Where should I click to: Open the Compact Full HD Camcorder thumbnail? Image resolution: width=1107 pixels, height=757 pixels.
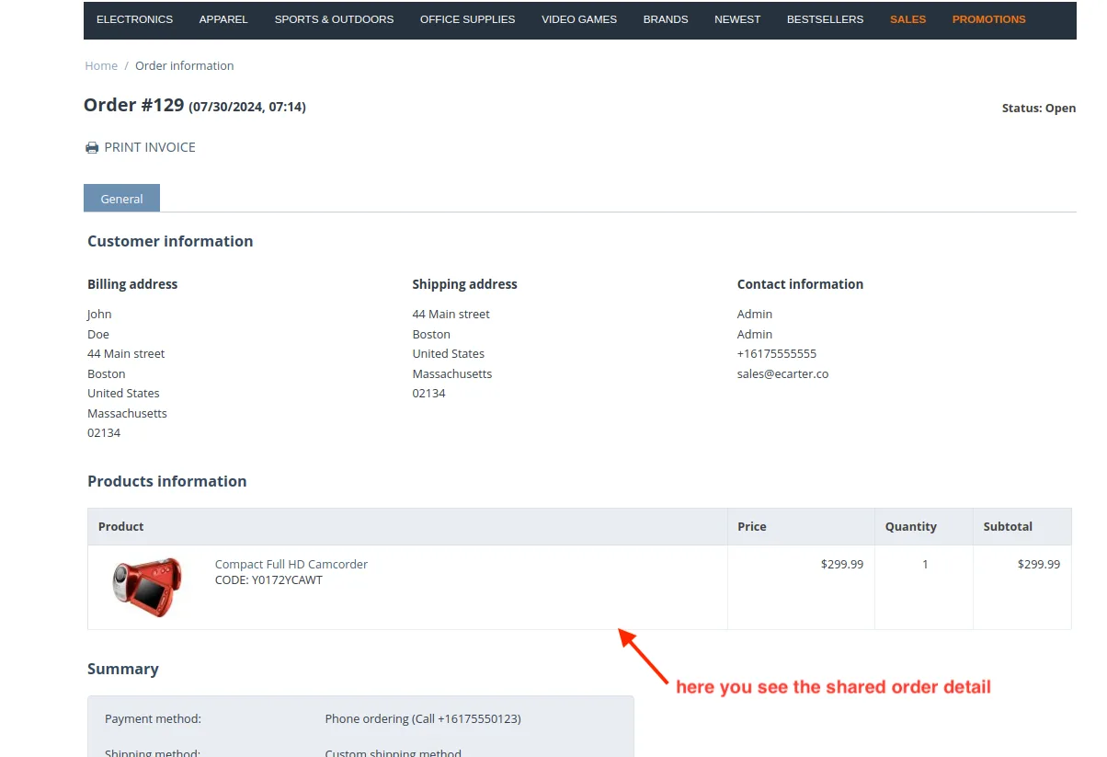pyautogui.click(x=147, y=586)
